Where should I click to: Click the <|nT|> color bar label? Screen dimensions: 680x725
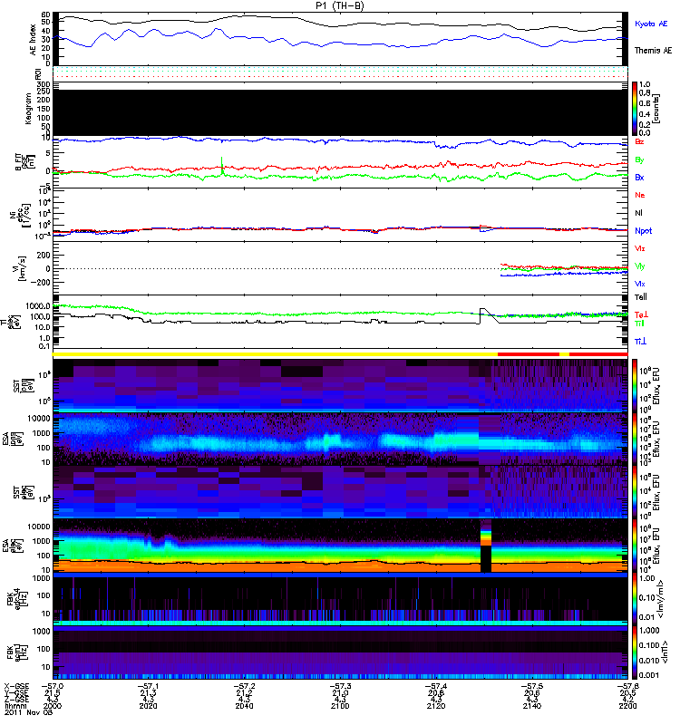pos(664,652)
